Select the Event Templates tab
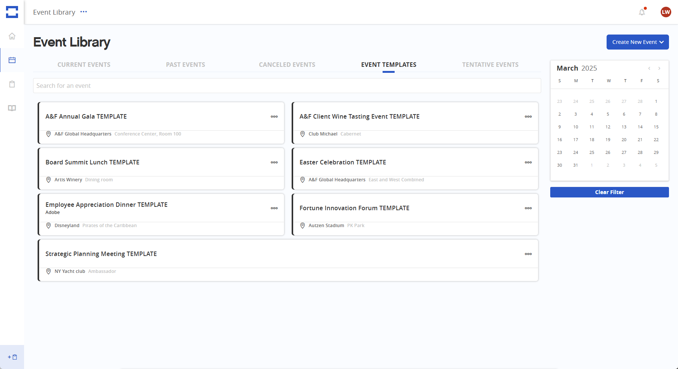 (389, 65)
